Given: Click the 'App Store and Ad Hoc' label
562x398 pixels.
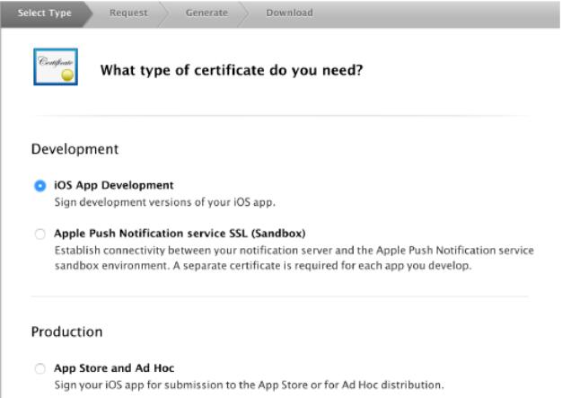Looking at the screenshot, I should click(x=114, y=368).
